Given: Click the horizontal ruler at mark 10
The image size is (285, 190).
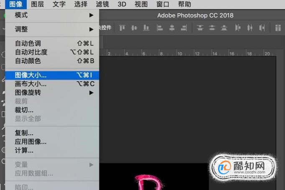Looking at the screenshot, I should (x=180, y=54).
